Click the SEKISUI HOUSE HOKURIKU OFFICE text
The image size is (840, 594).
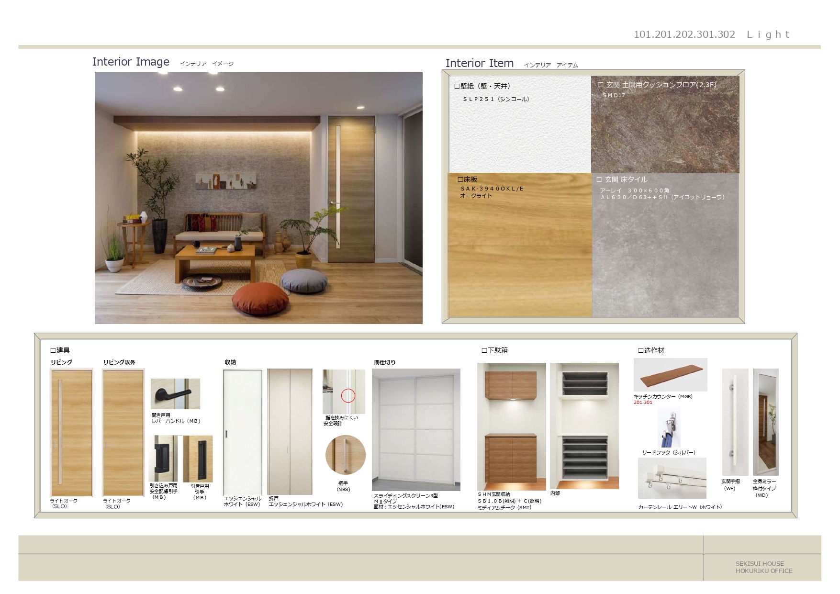click(763, 567)
